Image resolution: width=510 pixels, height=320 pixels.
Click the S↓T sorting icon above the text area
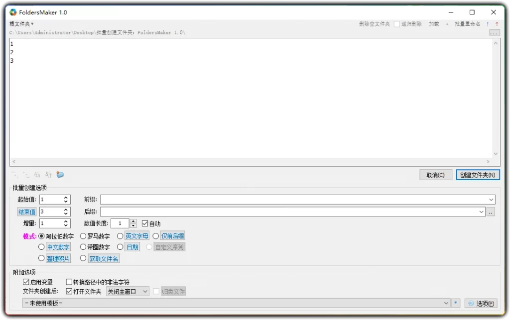click(48, 175)
